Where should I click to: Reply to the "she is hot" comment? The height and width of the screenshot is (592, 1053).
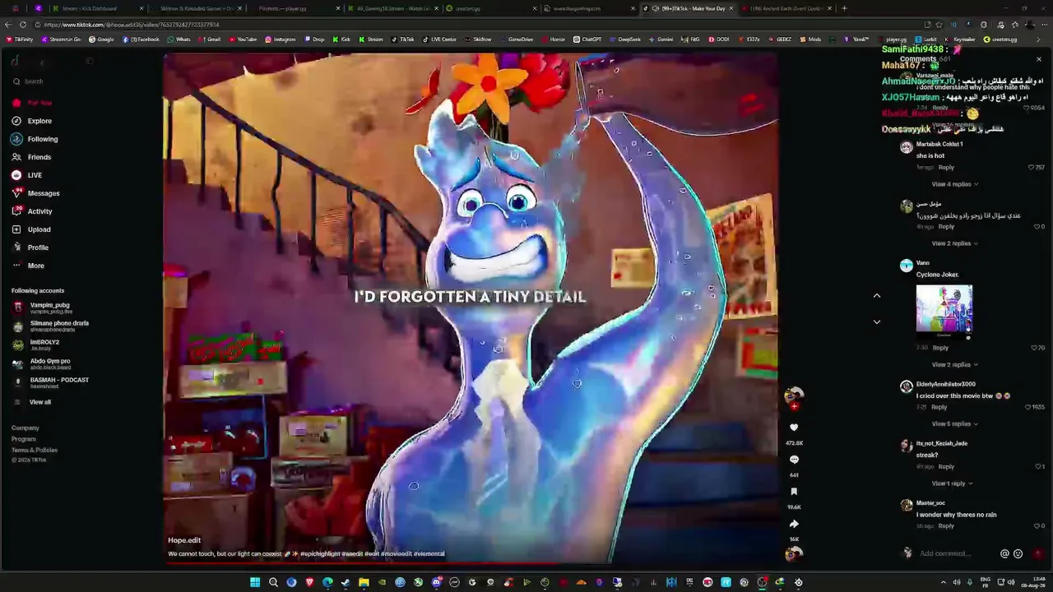coord(946,167)
